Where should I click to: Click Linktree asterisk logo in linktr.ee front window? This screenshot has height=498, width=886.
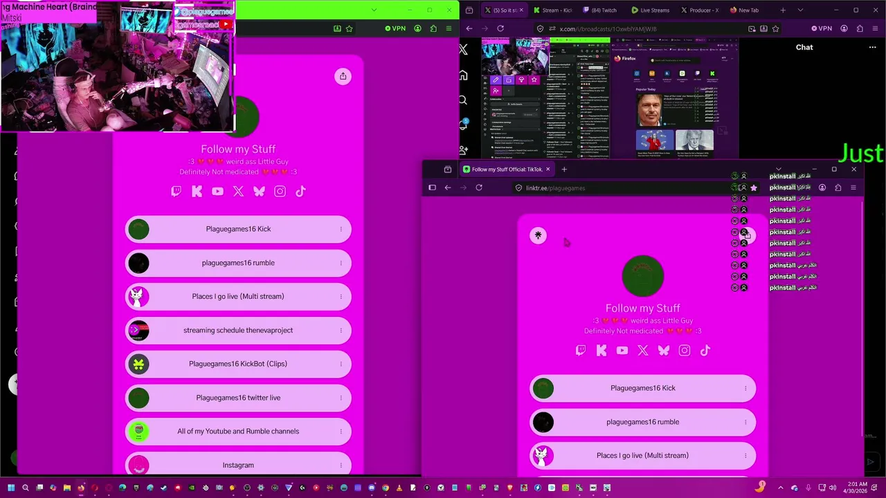[538, 235]
